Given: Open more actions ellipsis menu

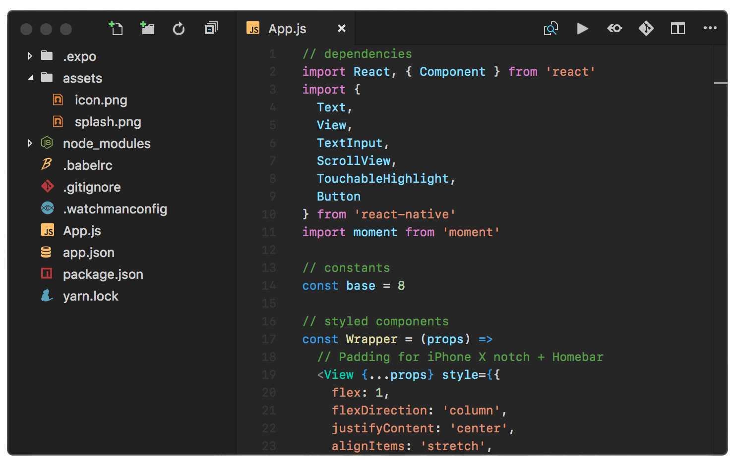Looking at the screenshot, I should coord(710,28).
